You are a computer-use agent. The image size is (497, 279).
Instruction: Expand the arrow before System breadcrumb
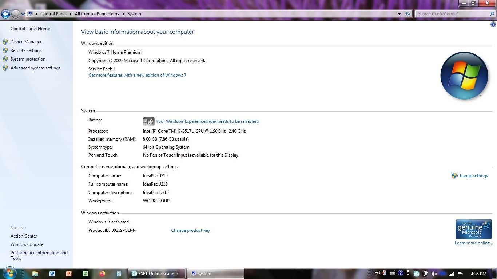tap(123, 14)
